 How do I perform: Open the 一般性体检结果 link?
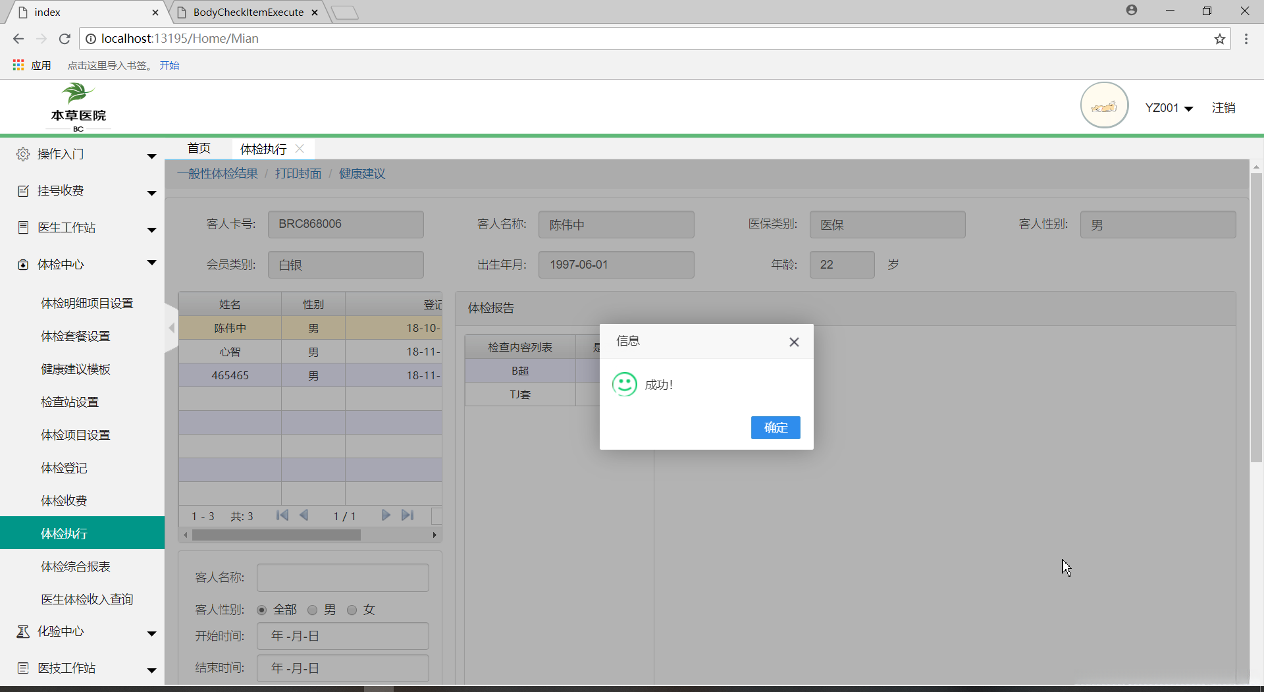217,173
